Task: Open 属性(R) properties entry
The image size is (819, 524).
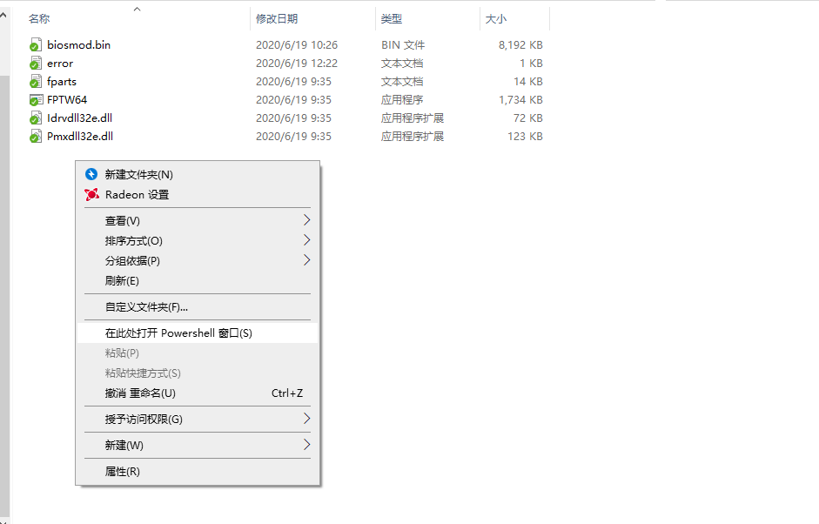Action: point(123,472)
